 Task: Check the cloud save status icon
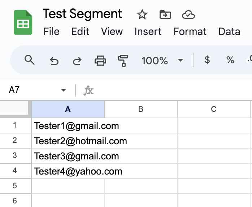188,15
